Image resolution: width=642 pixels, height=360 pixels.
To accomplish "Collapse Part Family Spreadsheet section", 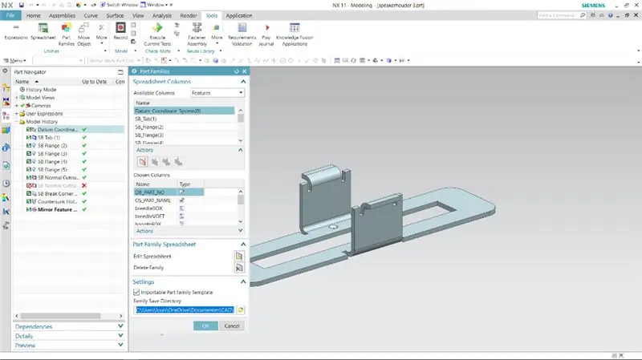I will 243,245.
